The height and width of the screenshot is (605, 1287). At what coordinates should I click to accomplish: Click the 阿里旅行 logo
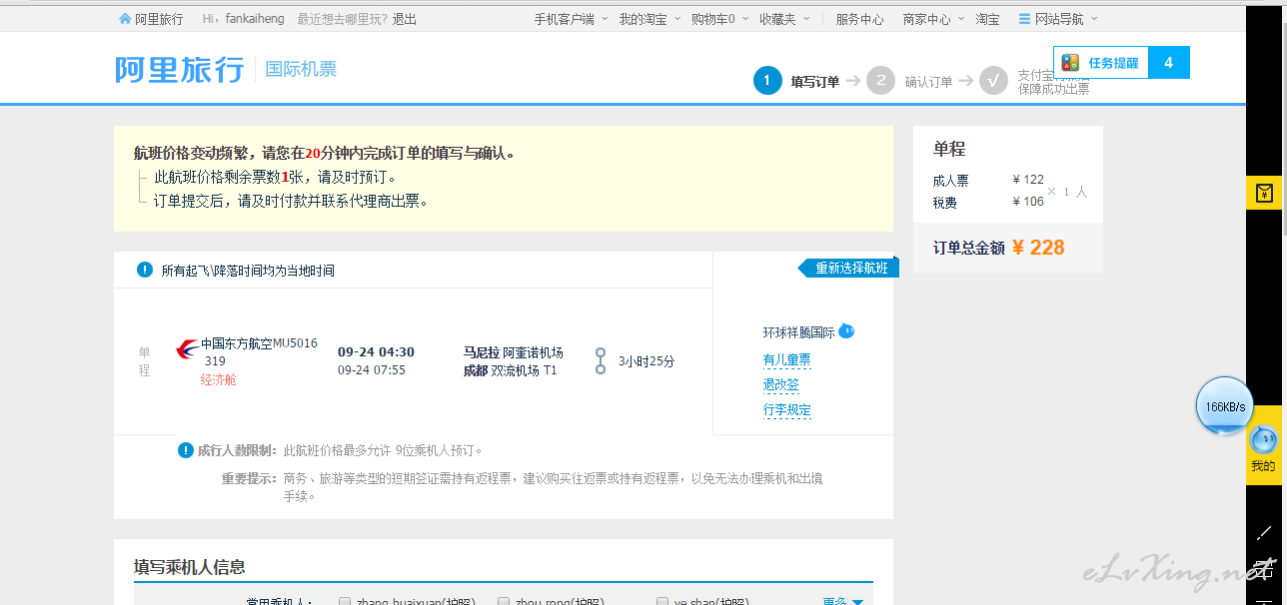[x=180, y=70]
